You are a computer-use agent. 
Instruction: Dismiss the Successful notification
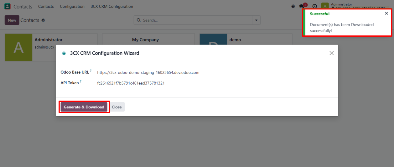pyautogui.click(x=386, y=13)
